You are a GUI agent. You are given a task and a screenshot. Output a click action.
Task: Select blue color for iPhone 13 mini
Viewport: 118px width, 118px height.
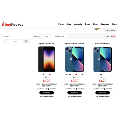pos(67,74)
